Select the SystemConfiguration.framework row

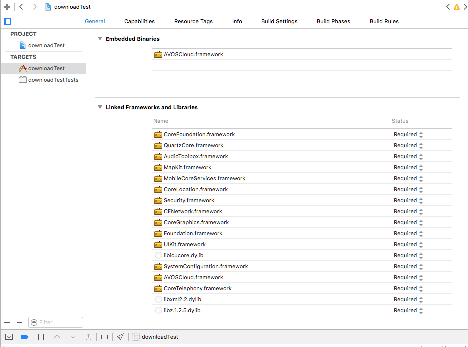pyautogui.click(x=302, y=266)
